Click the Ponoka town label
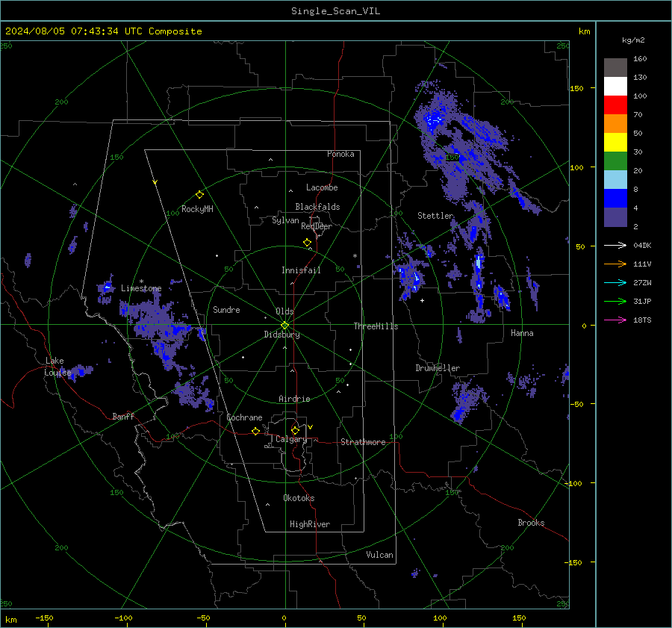 tap(340, 154)
